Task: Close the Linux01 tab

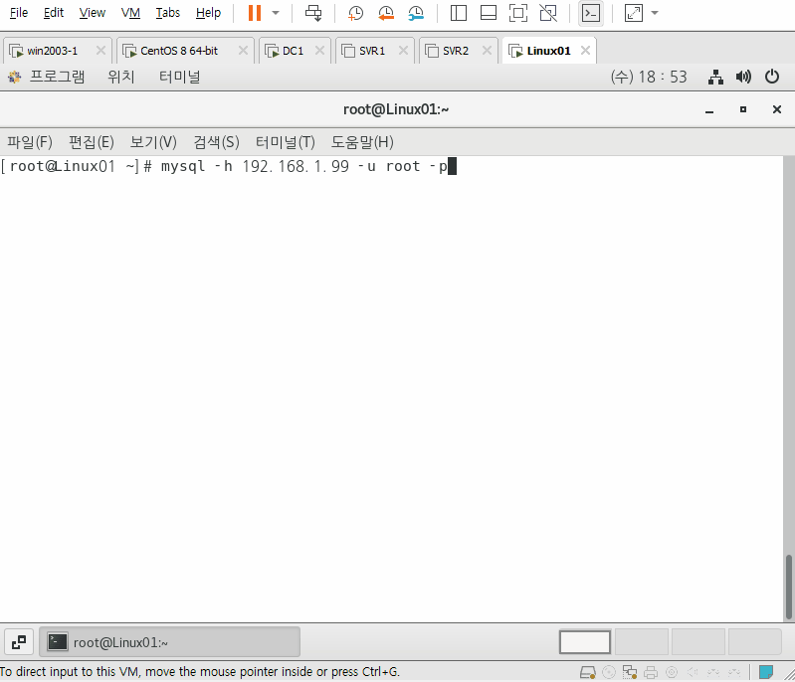Action: [585, 50]
